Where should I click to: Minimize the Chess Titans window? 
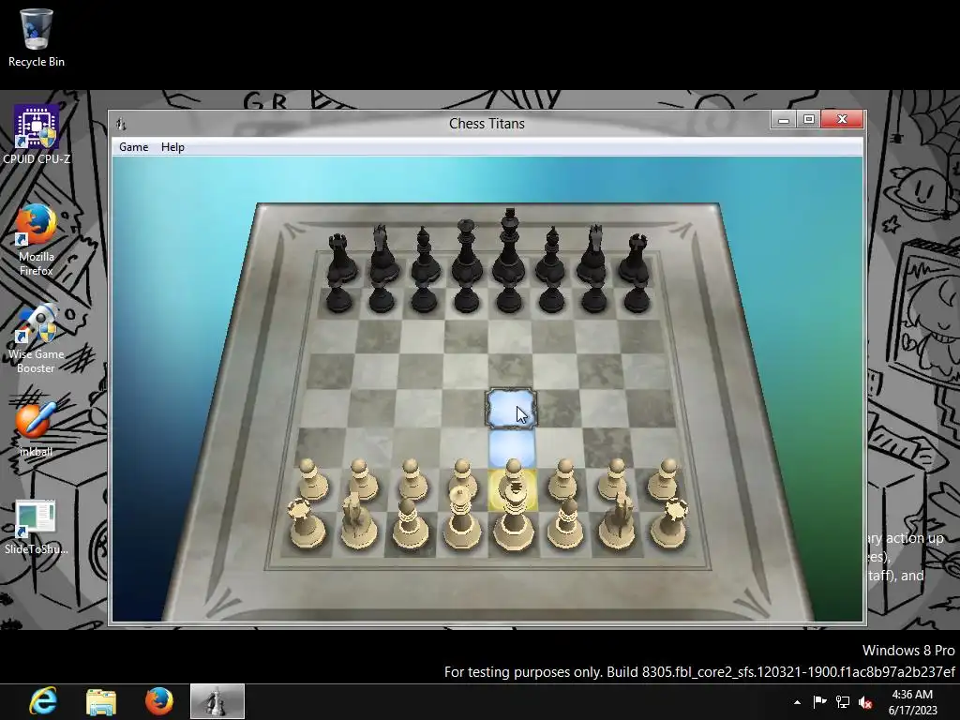pyautogui.click(x=783, y=119)
